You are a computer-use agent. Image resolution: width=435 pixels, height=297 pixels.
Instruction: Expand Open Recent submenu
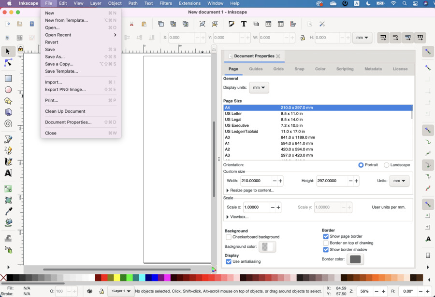pos(80,35)
